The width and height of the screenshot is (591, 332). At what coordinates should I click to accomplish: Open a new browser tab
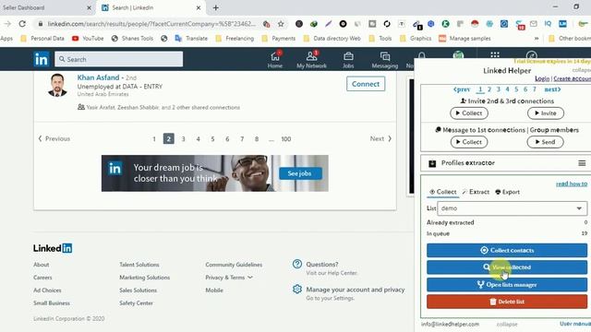coord(215,7)
